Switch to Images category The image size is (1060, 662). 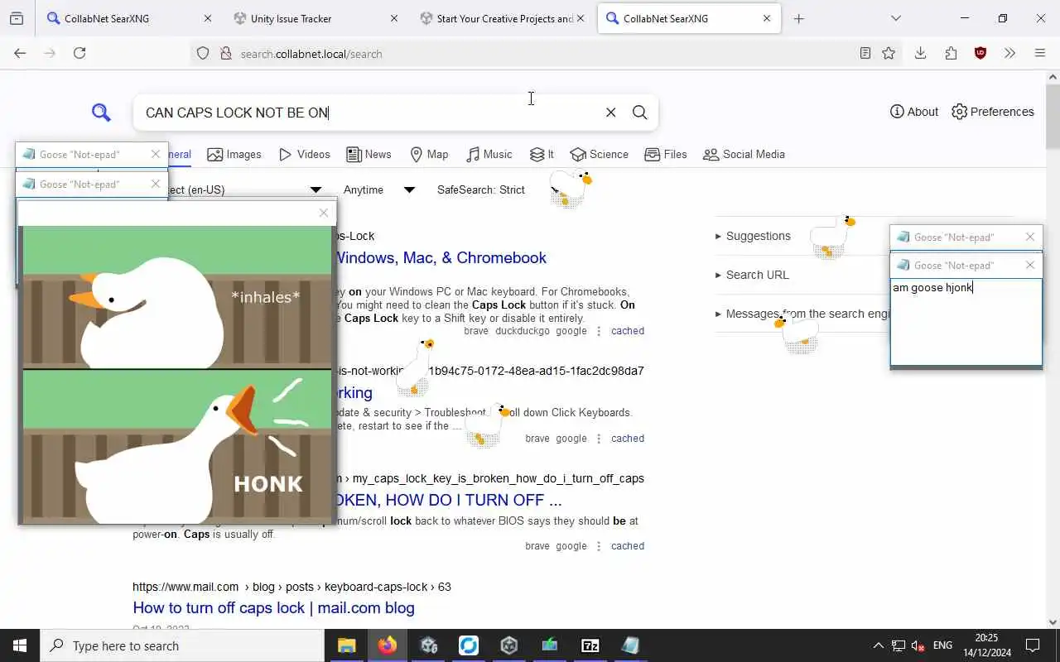click(234, 155)
